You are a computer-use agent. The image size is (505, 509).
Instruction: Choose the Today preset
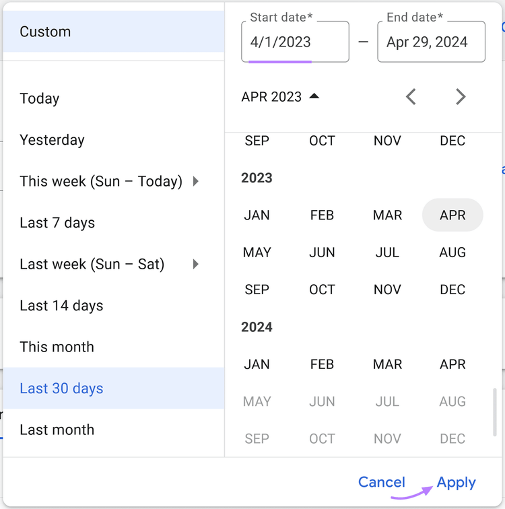point(114,98)
